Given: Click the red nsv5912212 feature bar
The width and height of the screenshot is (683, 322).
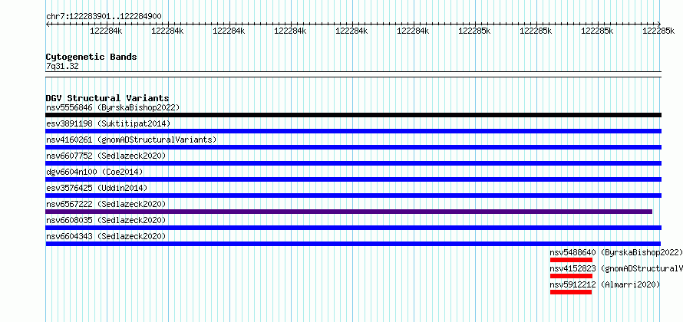Looking at the screenshot, I should (571, 292).
